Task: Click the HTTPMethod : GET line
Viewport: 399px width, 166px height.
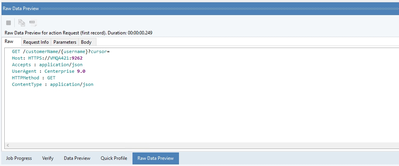Action: [x=34, y=78]
